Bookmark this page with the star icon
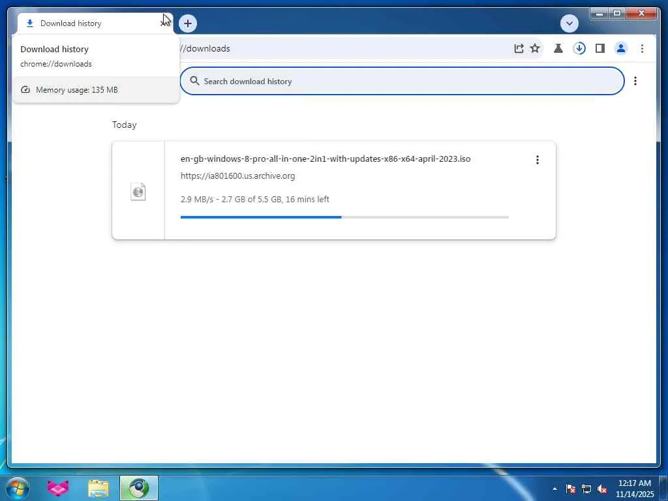This screenshot has height=501, width=668. click(x=535, y=48)
